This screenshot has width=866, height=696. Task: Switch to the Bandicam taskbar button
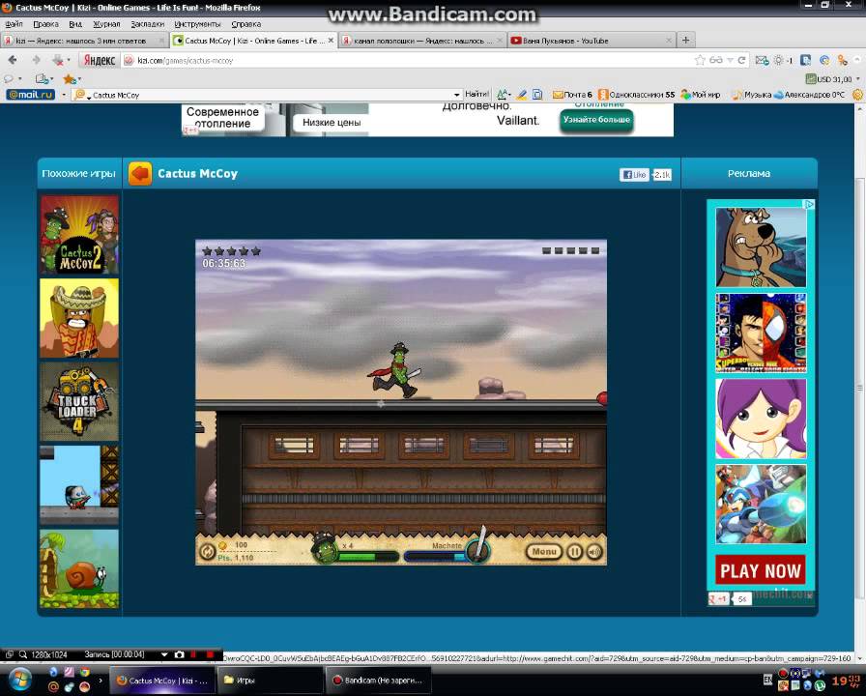pos(378,681)
